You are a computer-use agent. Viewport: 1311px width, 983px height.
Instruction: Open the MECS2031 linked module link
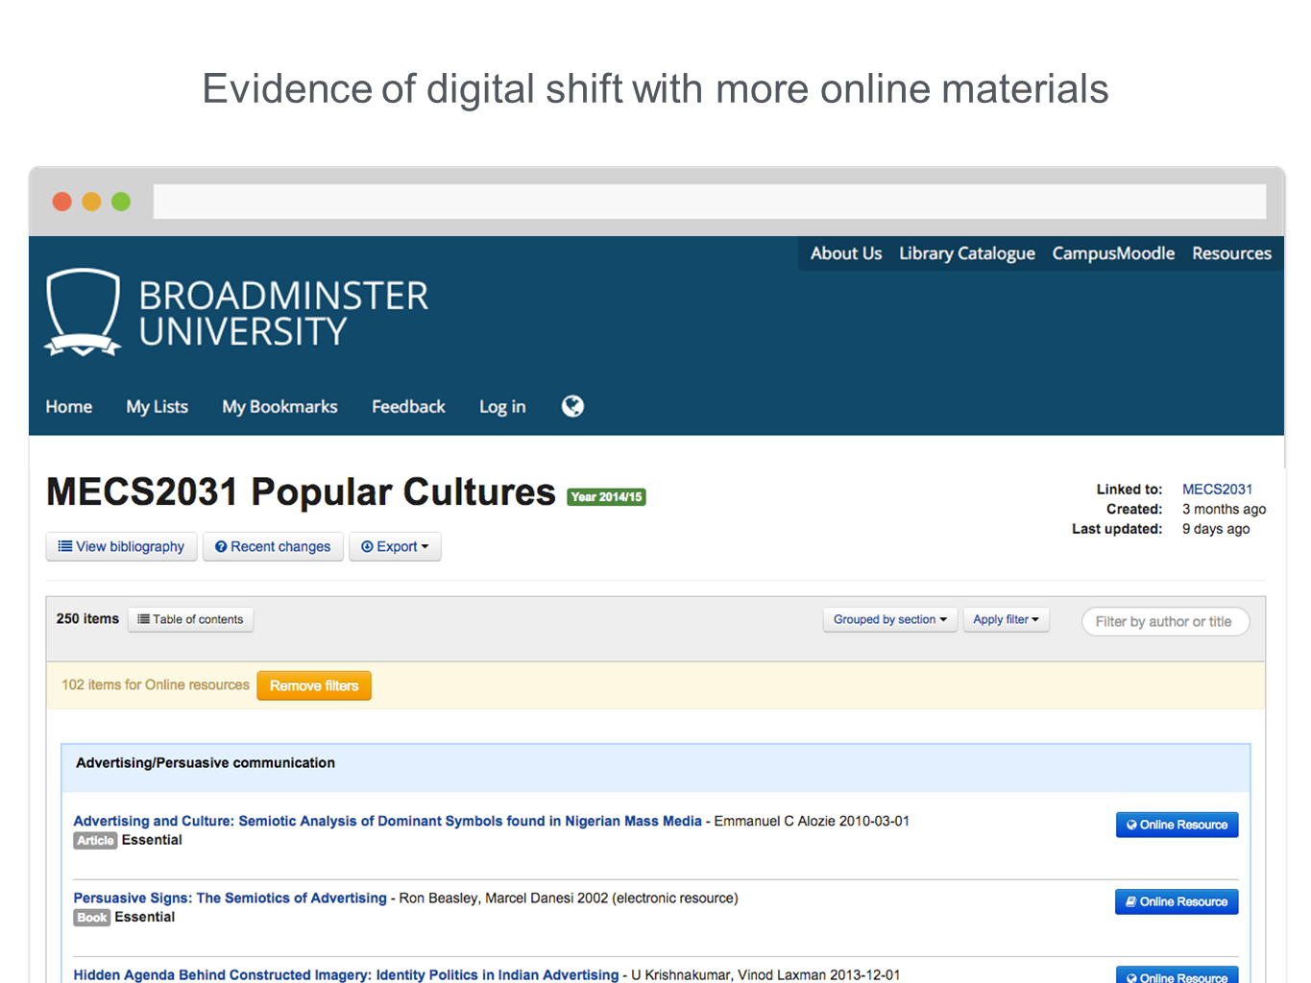1217,490
